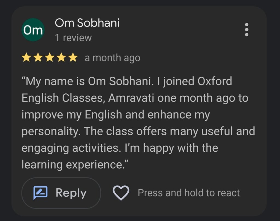This screenshot has height=221, width=280.
Task: Tap the star row to toggle rating details
Action: point(50,58)
